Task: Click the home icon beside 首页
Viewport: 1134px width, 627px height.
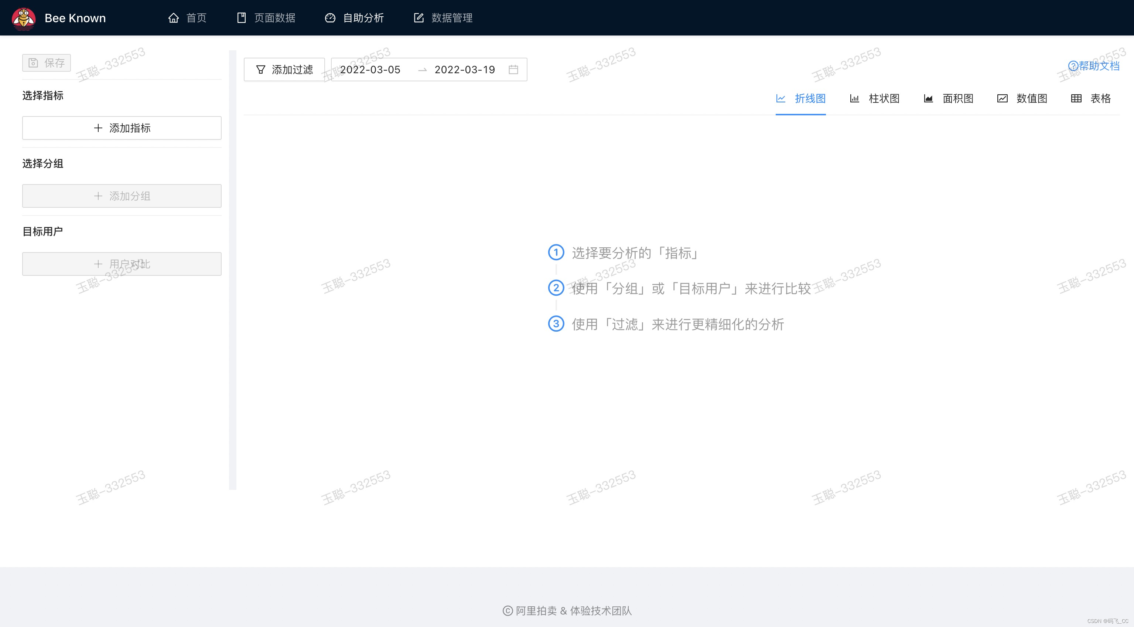Action: tap(174, 18)
